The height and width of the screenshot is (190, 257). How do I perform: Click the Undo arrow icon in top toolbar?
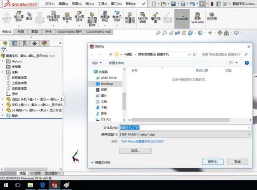point(192,4)
